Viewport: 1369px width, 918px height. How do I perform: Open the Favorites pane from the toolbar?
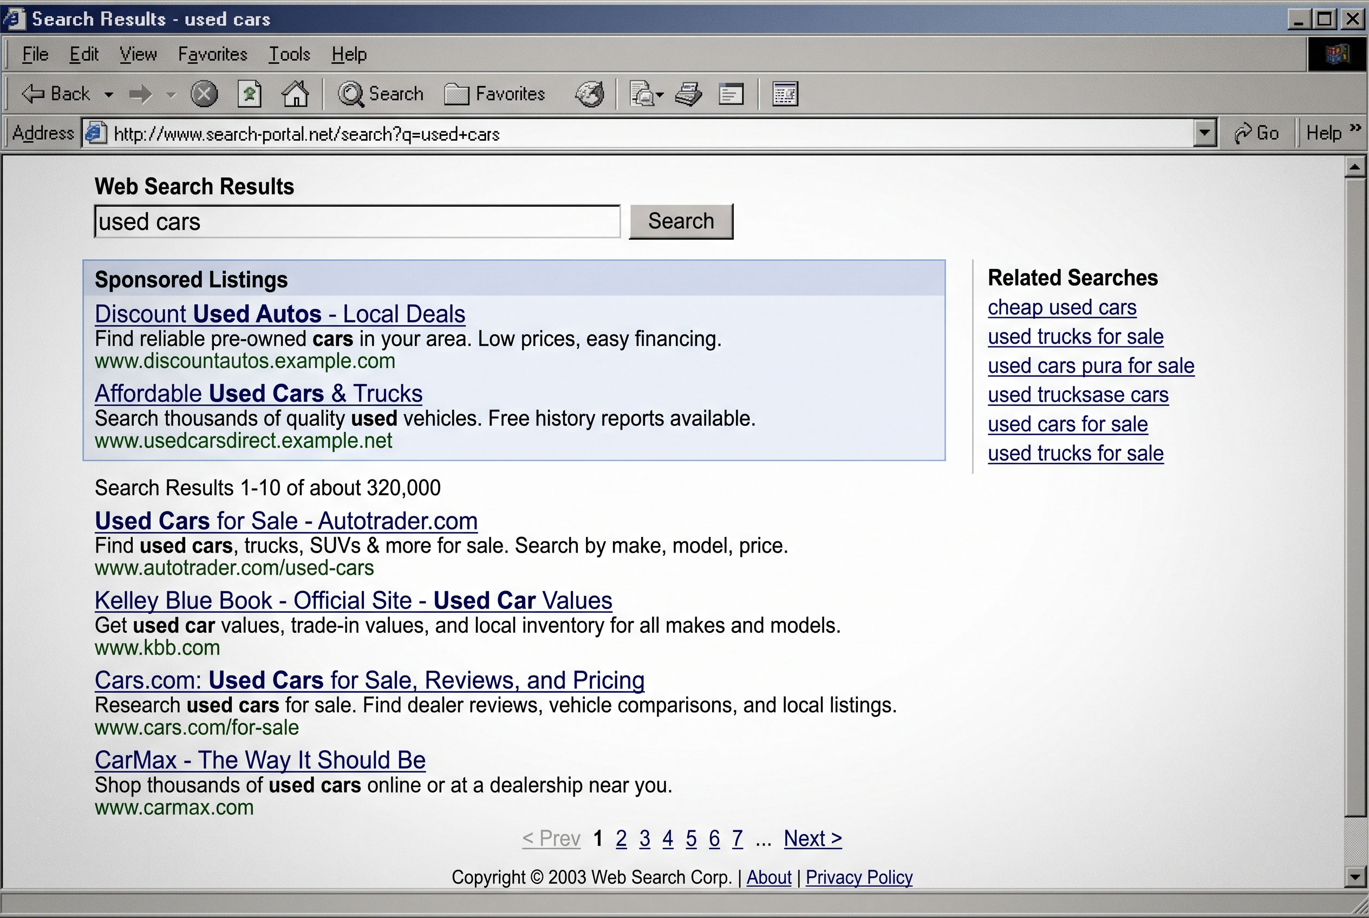point(494,94)
